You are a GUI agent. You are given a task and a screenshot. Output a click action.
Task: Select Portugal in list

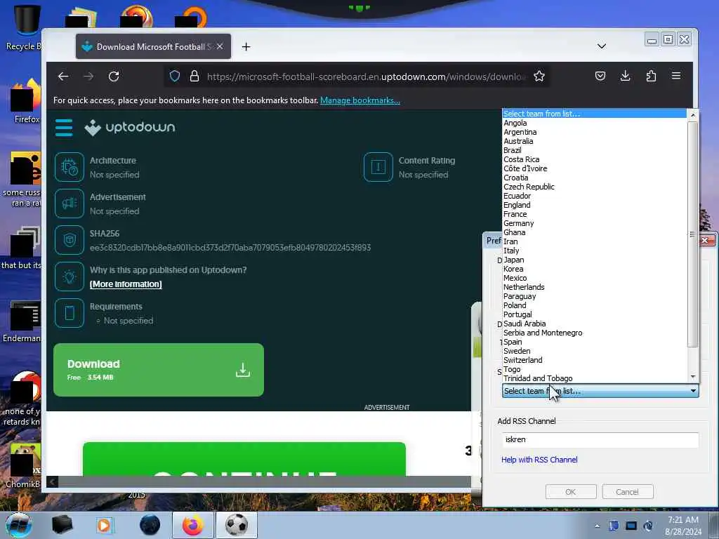(594, 314)
